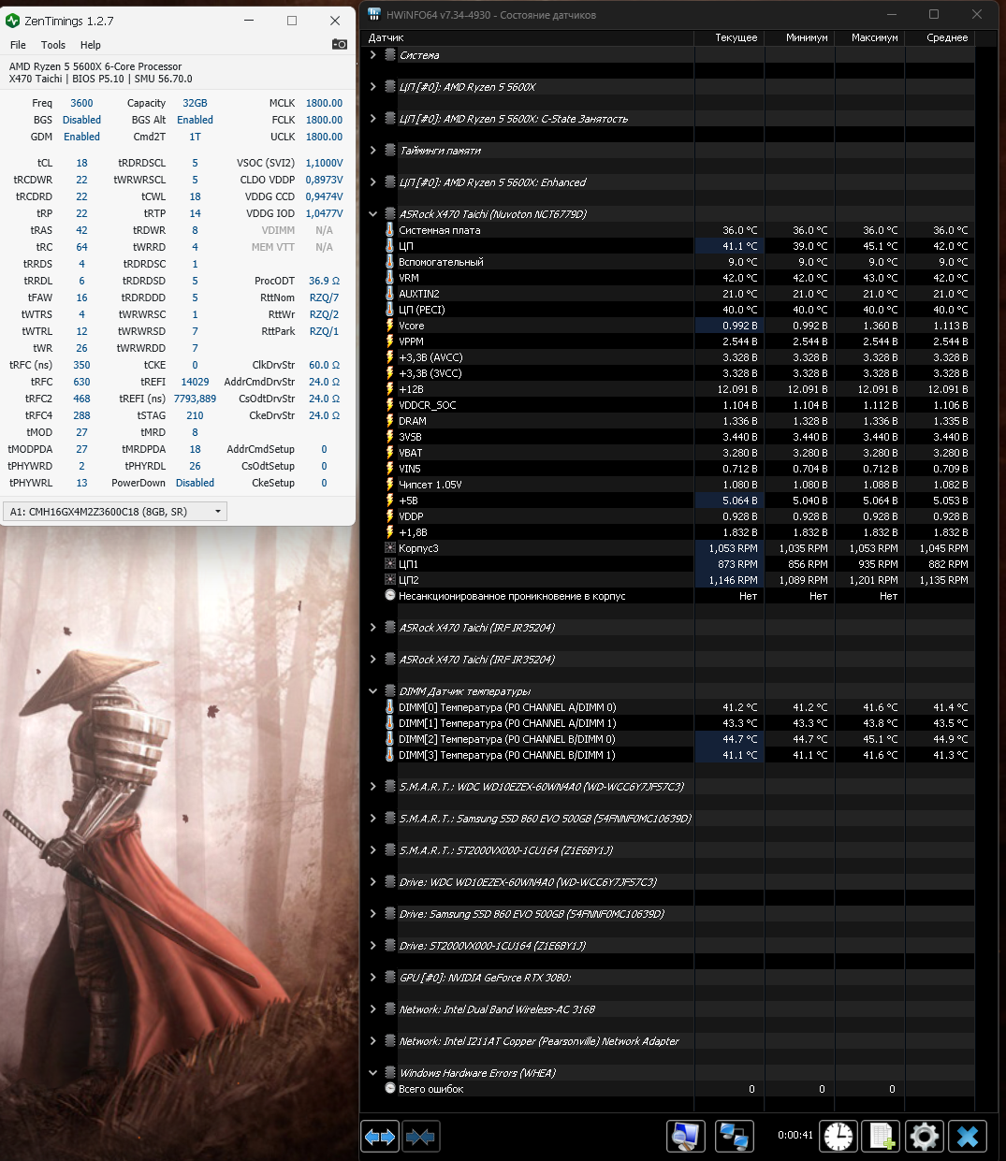Expand AMD Ryzen 5 5600X: Enhanced group

[372, 182]
